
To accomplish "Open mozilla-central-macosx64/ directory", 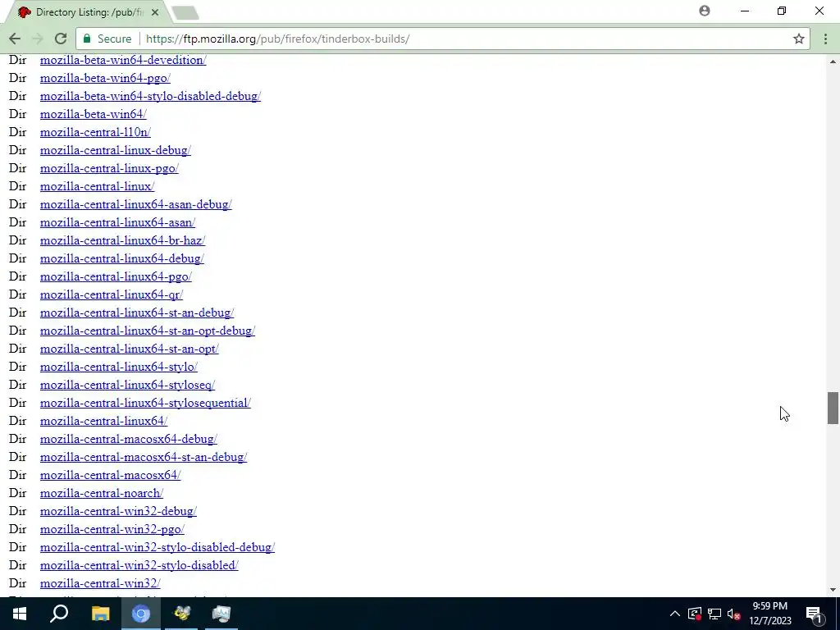I will coord(111,475).
